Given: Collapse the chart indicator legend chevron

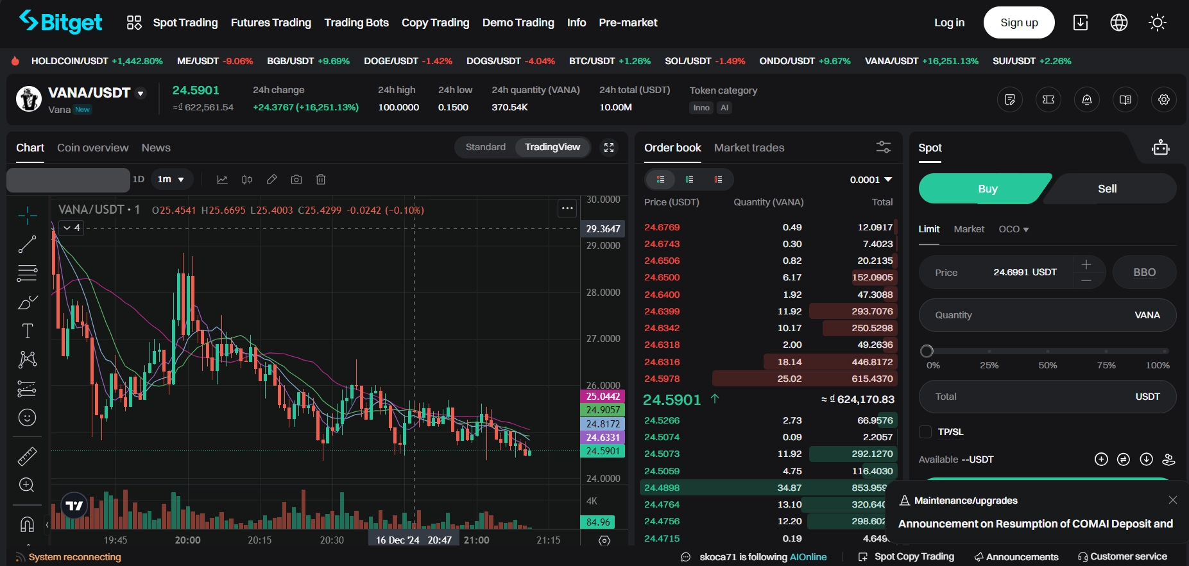Looking at the screenshot, I should click(x=72, y=228).
